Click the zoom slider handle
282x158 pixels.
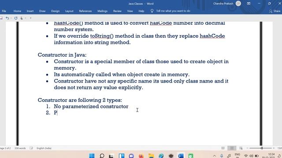click(x=262, y=148)
